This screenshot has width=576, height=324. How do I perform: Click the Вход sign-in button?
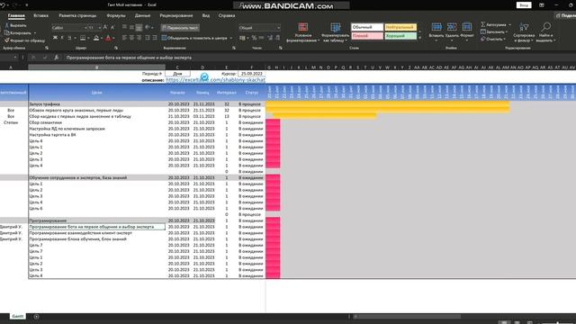(524, 5)
